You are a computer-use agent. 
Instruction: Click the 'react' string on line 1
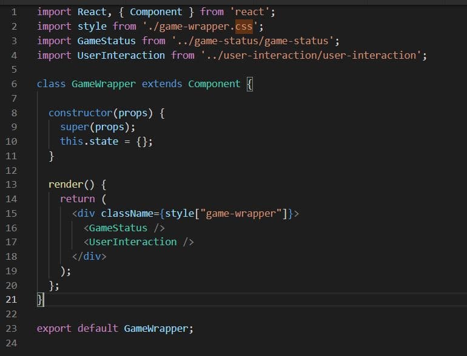point(250,12)
